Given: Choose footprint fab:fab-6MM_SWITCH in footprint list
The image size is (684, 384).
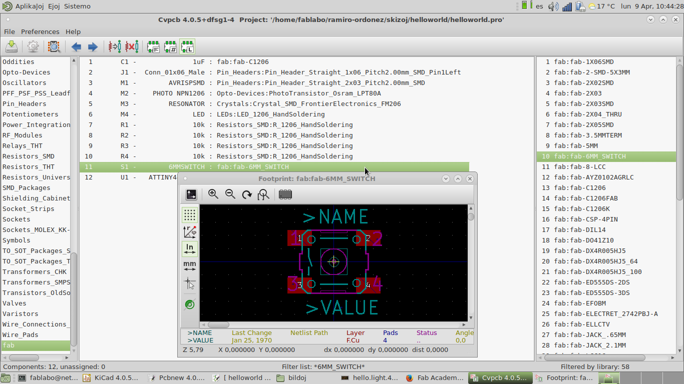Looking at the screenshot, I should point(606,156).
